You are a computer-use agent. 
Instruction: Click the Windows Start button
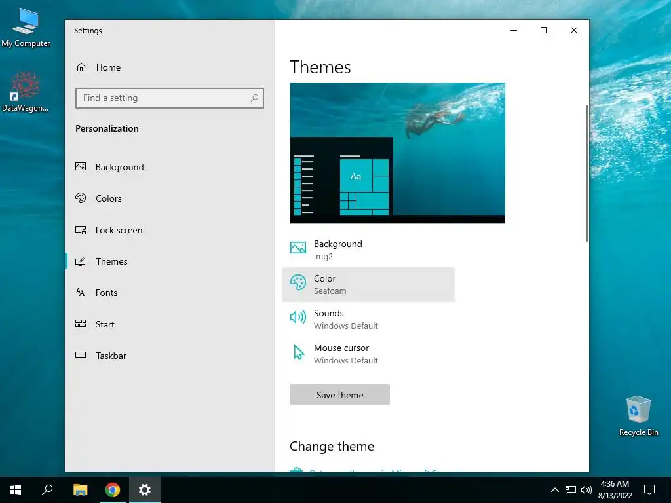[16, 490]
